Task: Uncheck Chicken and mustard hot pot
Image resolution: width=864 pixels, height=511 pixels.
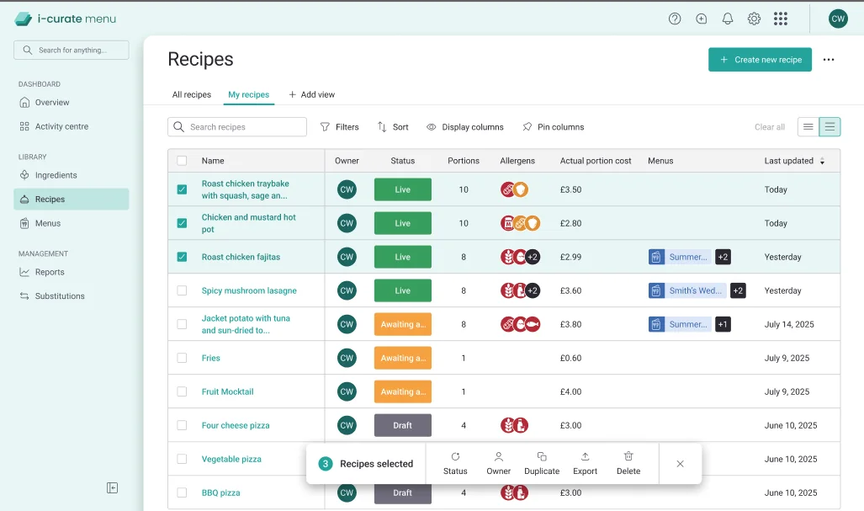Action: [182, 223]
